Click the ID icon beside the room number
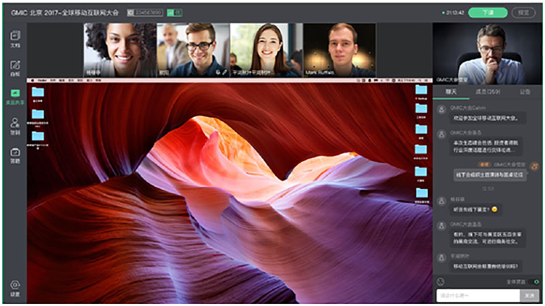Screen dimensions: 545x306 click(x=130, y=13)
